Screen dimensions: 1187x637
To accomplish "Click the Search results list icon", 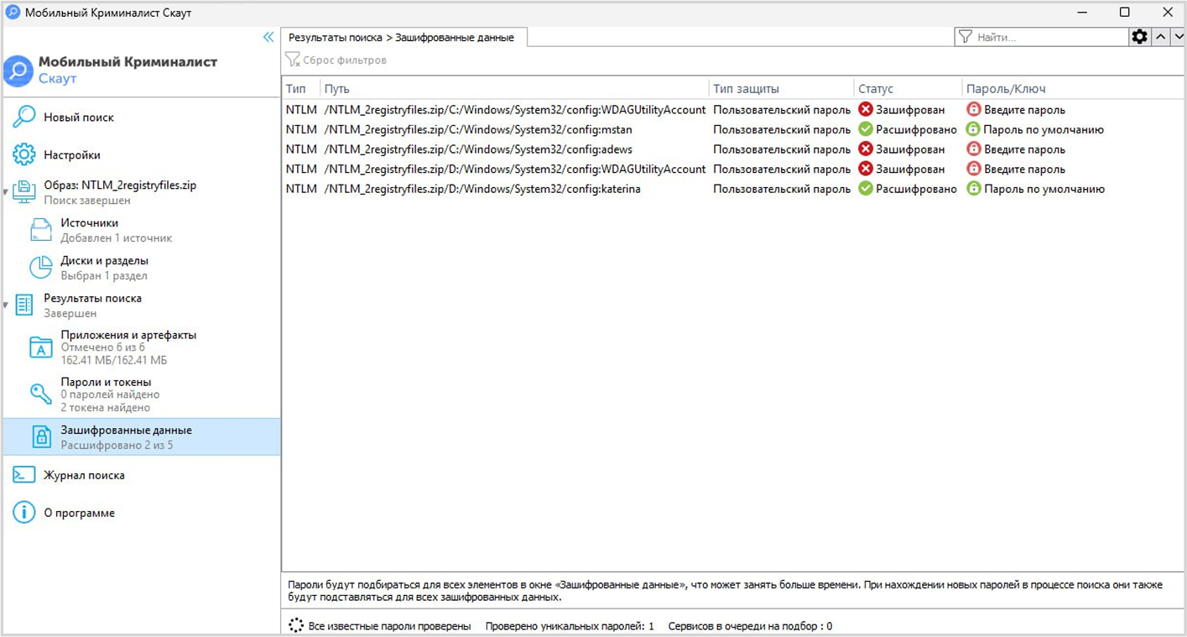I will coord(24,305).
